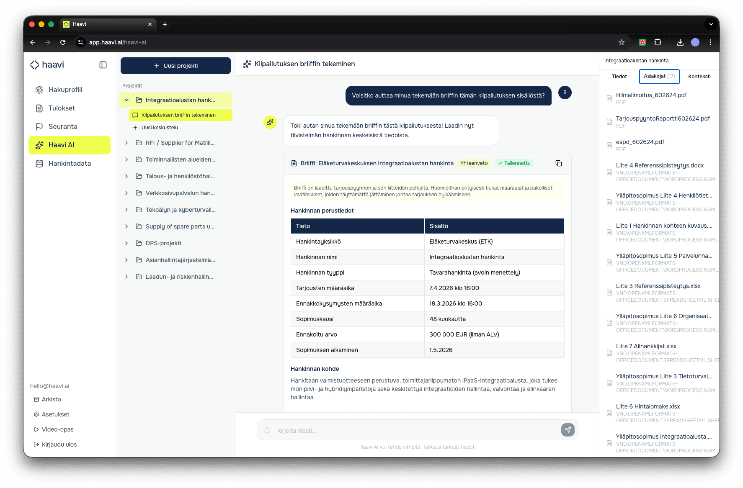Image resolution: width=743 pixels, height=488 pixels.
Task: Attach a file using the upload icon
Action: click(x=267, y=430)
